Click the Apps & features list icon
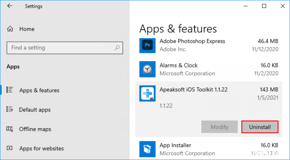 pos(10,90)
